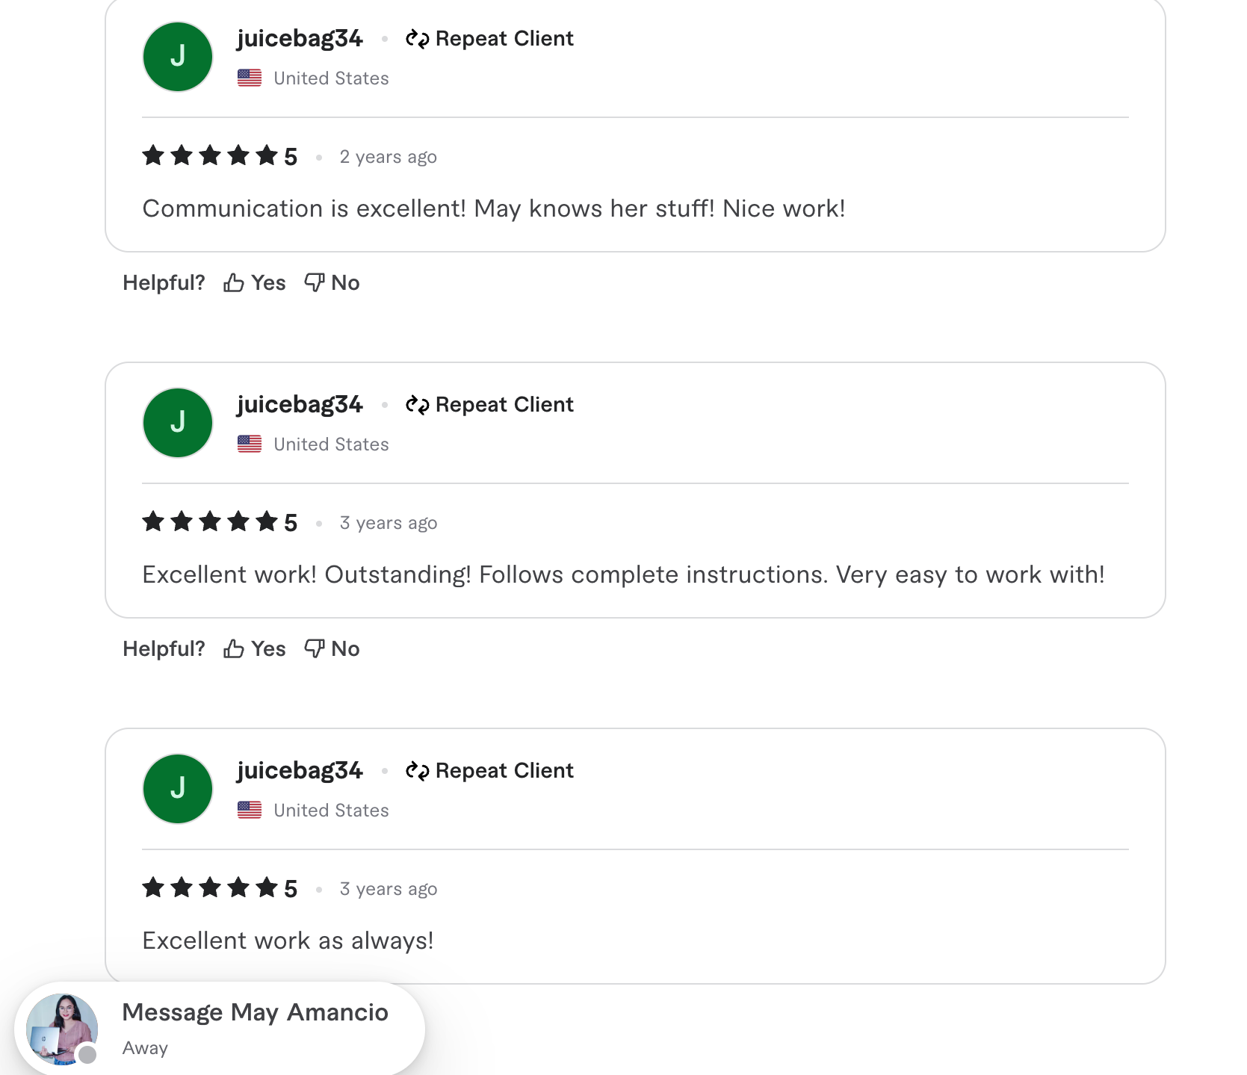Mark the 'Outstanding' review helpful with thumbs-up
The image size is (1247, 1075).
pyautogui.click(x=255, y=649)
